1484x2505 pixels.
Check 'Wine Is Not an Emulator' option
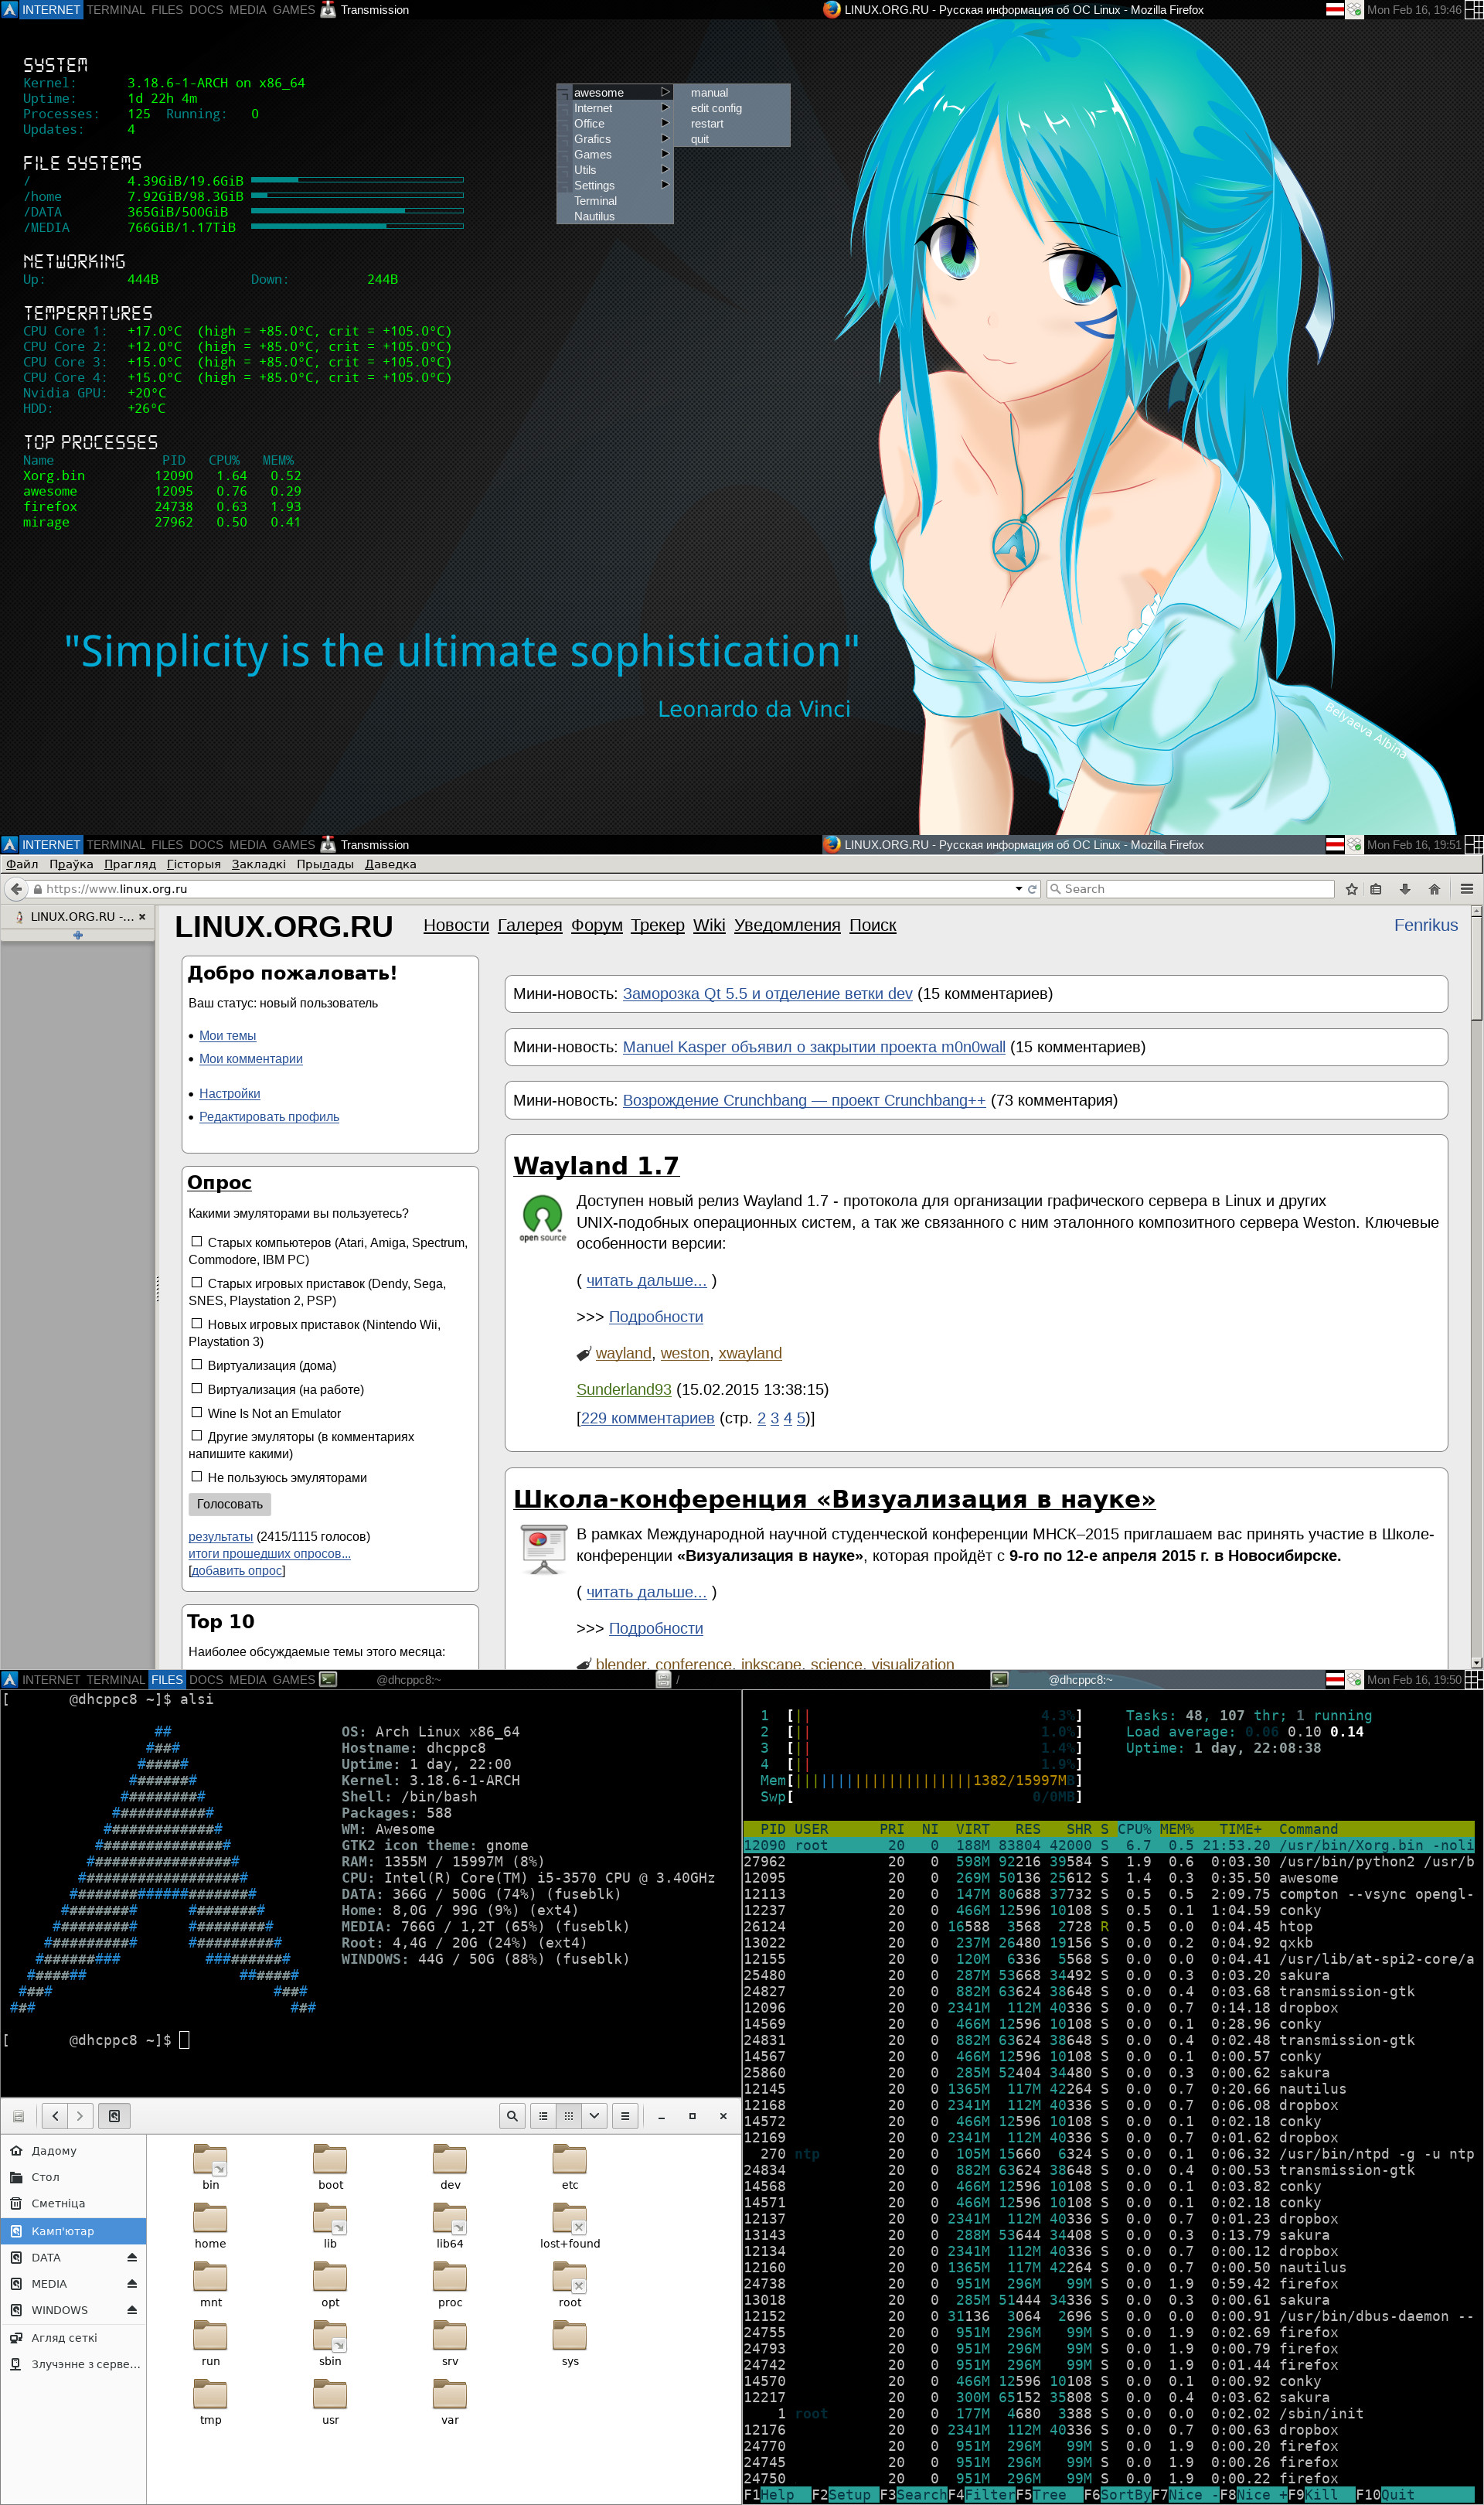tap(197, 1412)
